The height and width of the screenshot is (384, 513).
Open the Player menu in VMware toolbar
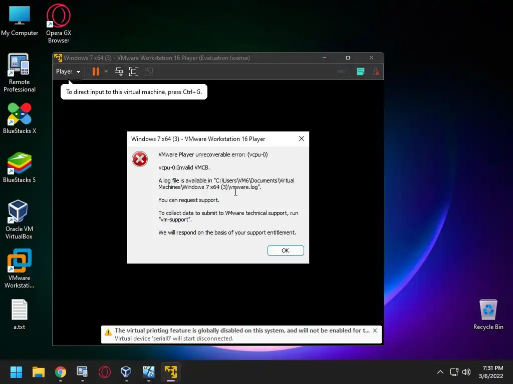(68, 71)
